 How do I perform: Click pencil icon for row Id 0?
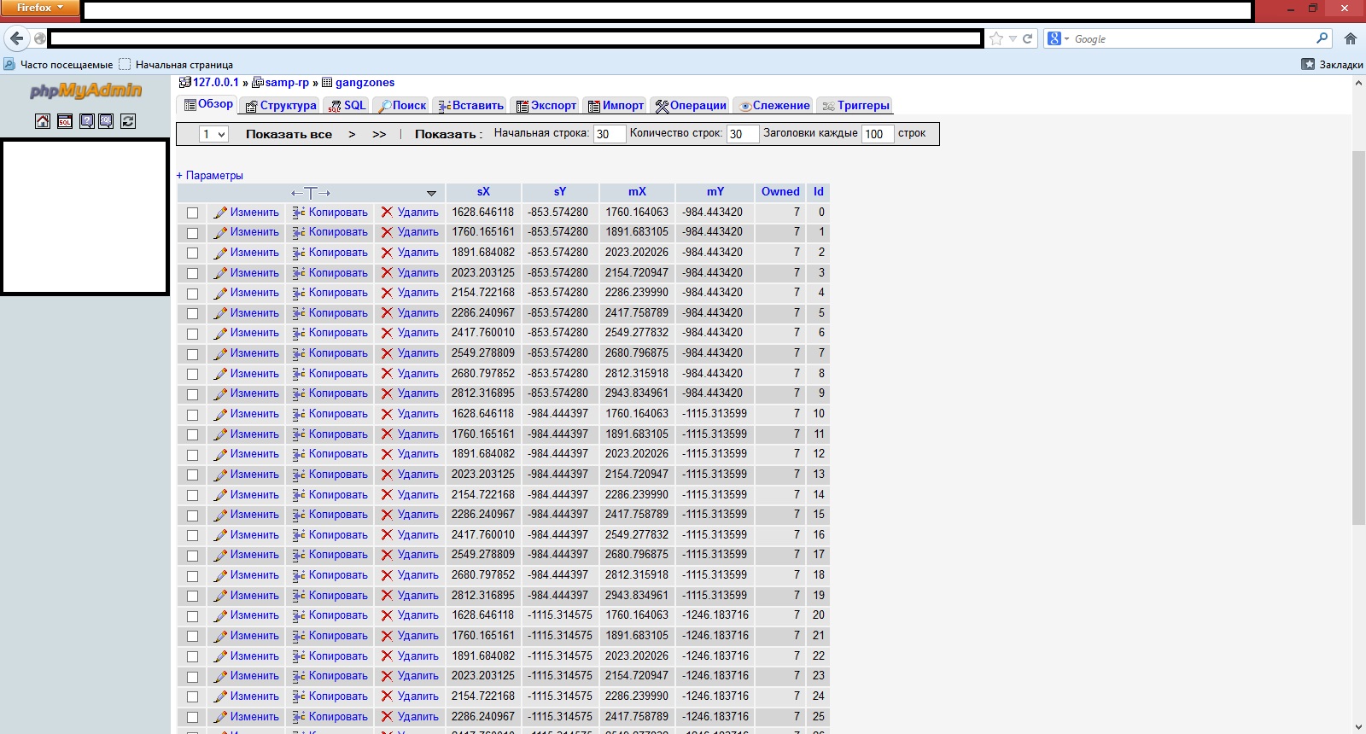click(220, 213)
